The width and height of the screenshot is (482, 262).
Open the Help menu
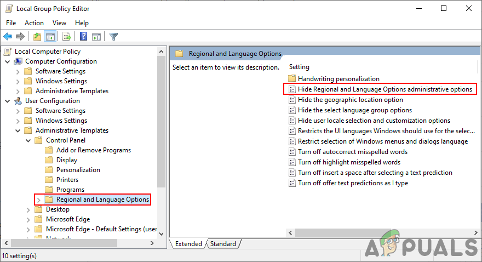point(82,23)
